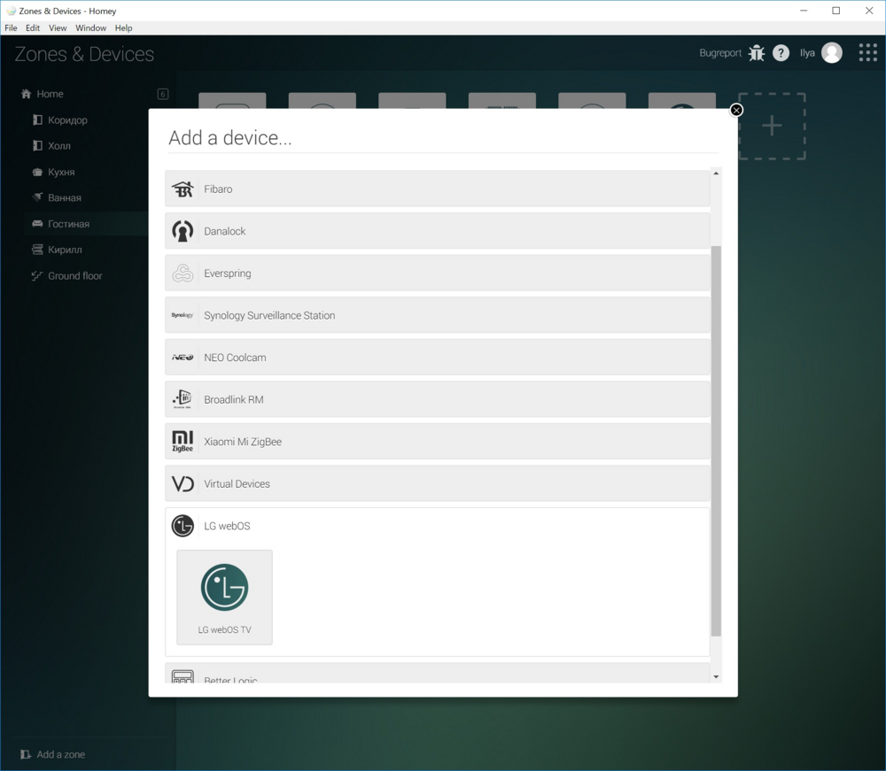Viewport: 886px width, 771px height.
Task: Click the sofa icon beside Гостиная
Action: tap(37, 224)
